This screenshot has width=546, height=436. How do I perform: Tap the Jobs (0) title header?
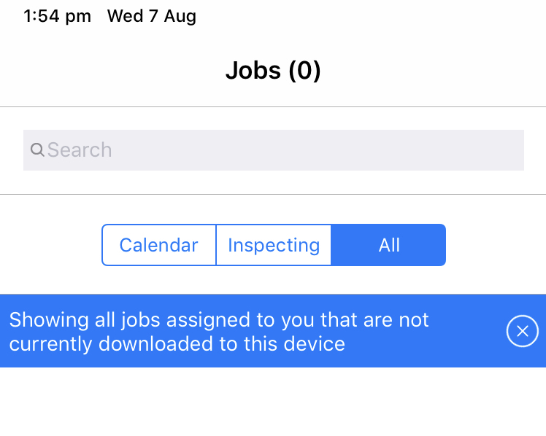[x=273, y=71]
